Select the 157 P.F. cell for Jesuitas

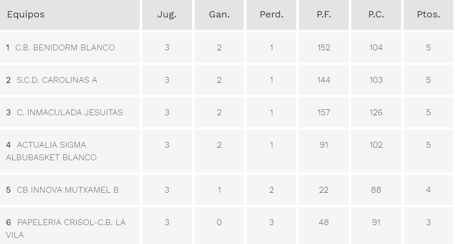(324, 112)
